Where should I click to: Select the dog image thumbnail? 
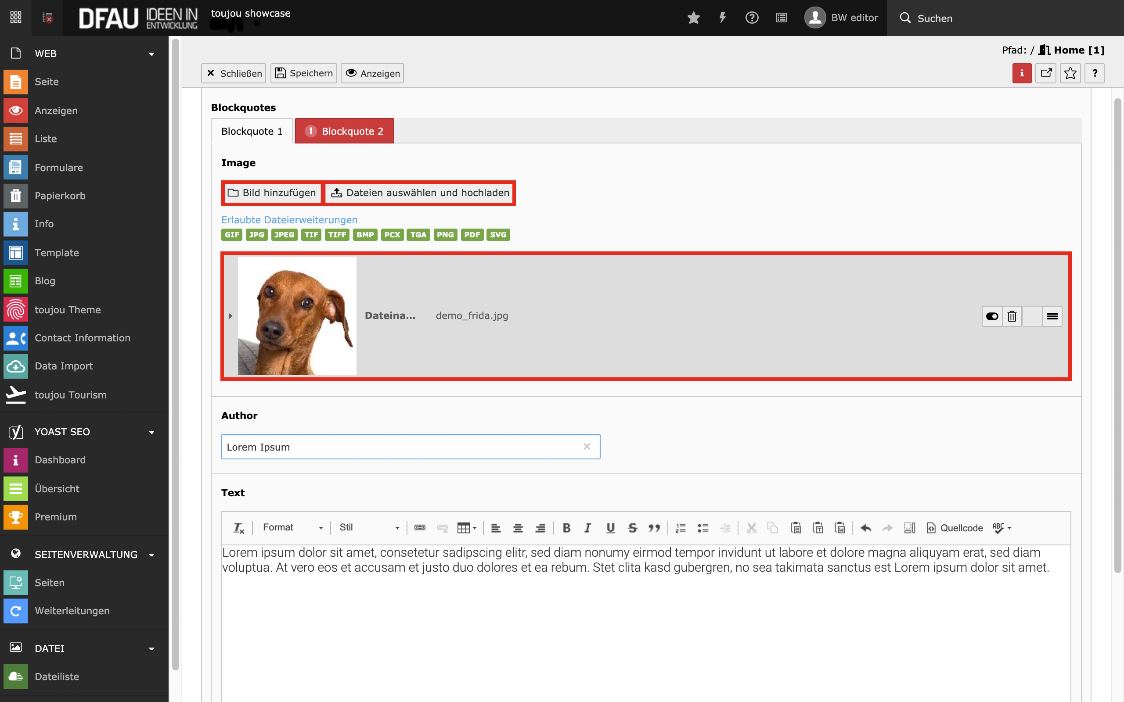click(297, 316)
